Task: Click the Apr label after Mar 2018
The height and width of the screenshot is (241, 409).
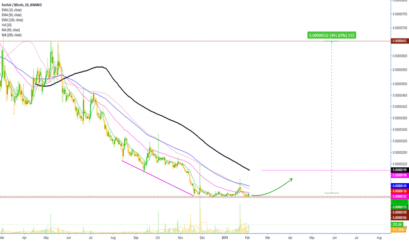Action: (24, 237)
